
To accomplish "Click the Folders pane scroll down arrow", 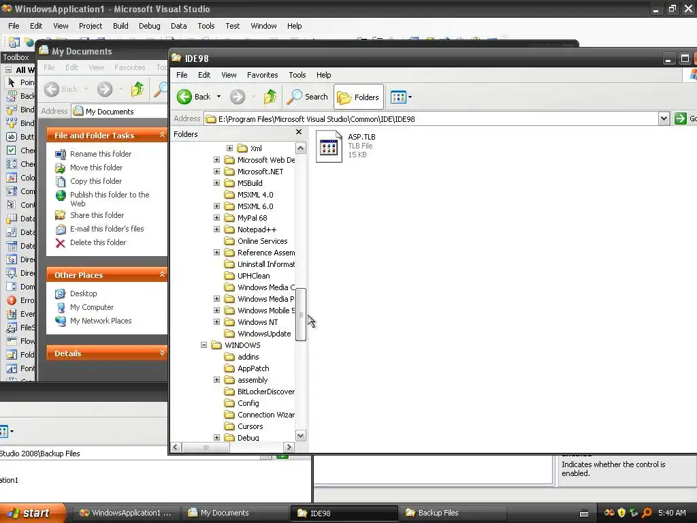I will 300,436.
